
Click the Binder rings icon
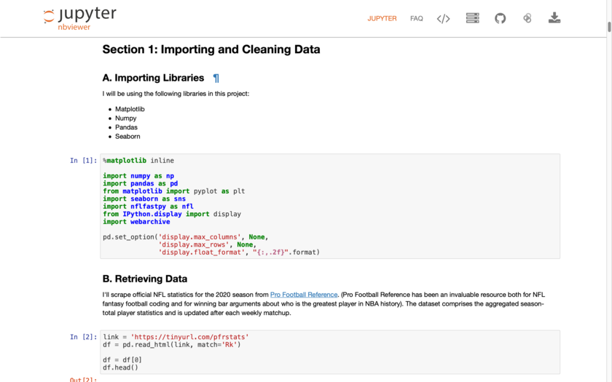(x=527, y=18)
